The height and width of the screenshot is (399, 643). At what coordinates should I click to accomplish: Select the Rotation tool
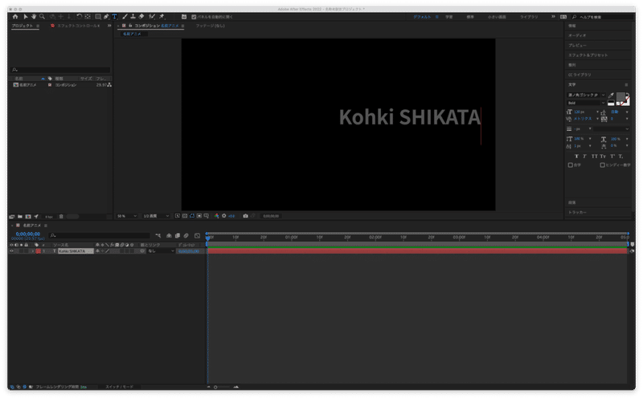click(79, 17)
